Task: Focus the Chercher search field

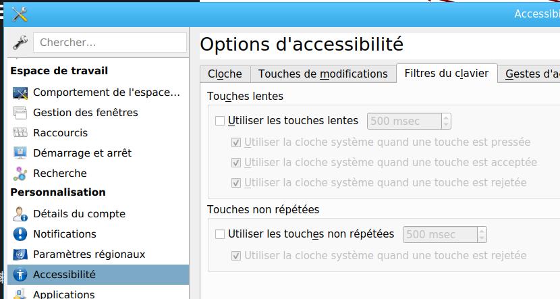Action: [x=110, y=43]
